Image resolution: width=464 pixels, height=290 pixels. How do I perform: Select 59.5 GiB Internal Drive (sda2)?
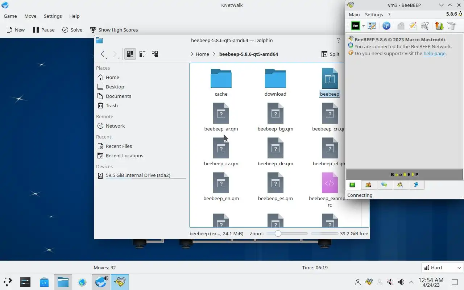141,175
